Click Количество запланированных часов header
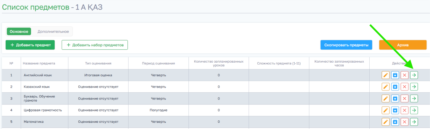The height and width of the screenshot is (129, 430). [339, 63]
